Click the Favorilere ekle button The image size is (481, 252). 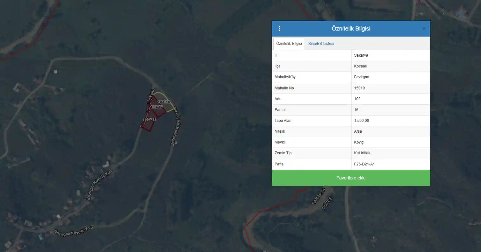pyautogui.click(x=351, y=178)
